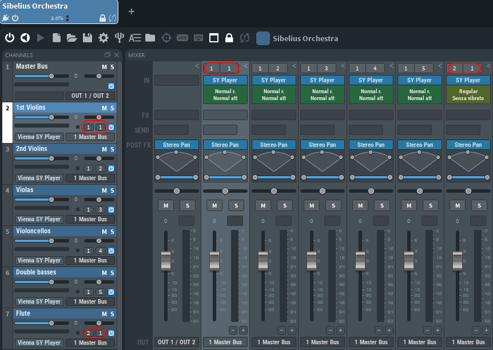The height and width of the screenshot is (350, 493).
Task: Toggle power on Violoncellos channel
Action: pos(112,250)
